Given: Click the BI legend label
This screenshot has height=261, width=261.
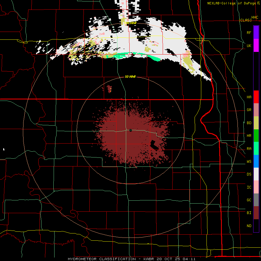Looking at the screenshot, I should point(249,213).
